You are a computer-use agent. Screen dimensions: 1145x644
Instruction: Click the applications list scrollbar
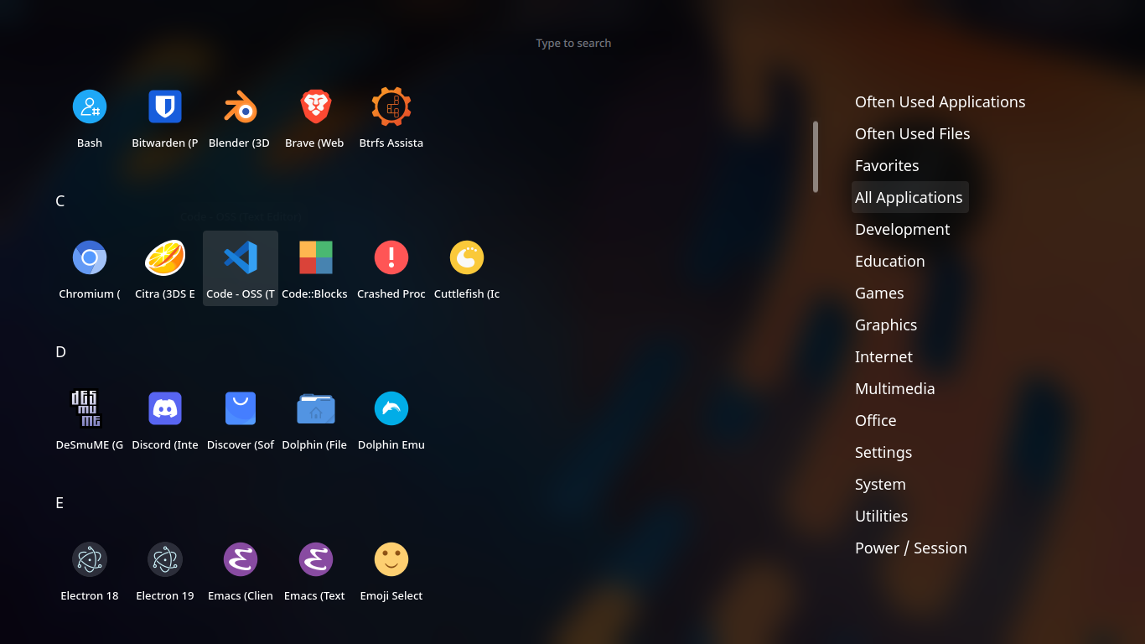(x=816, y=157)
